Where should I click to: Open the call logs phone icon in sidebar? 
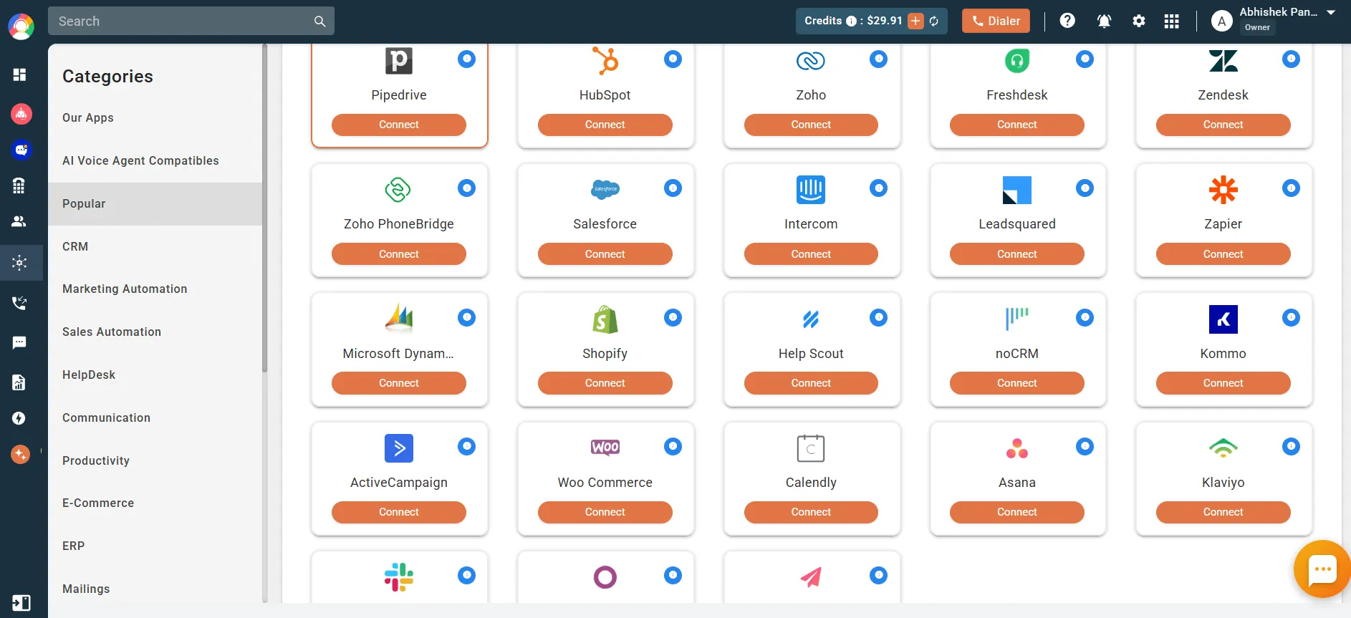pos(19,303)
